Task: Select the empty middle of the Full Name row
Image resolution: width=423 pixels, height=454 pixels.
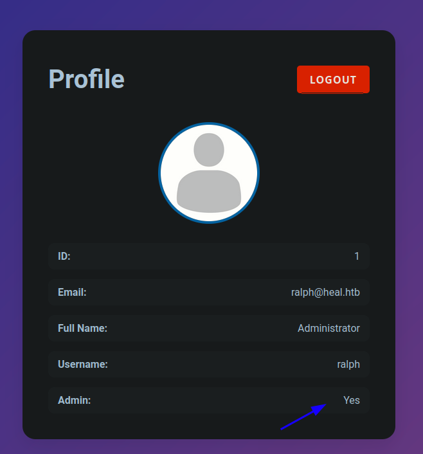Action: (x=203, y=328)
